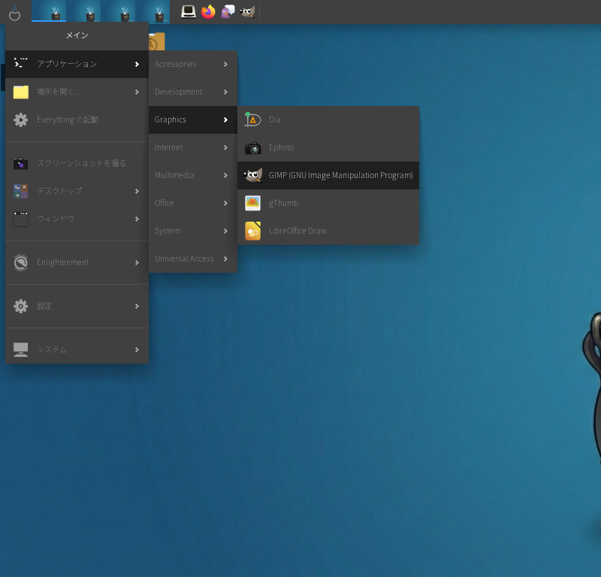This screenshot has width=601, height=577.
Task: Click the LibreOffice Draw icon
Action: (252, 231)
